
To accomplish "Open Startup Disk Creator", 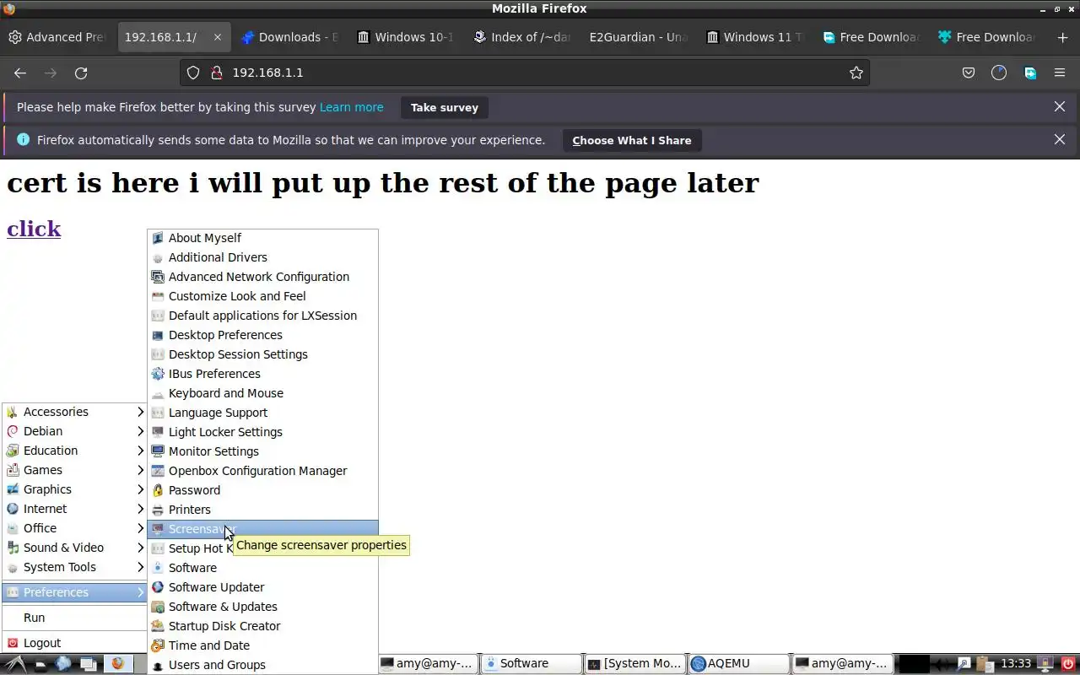I will [x=263, y=626].
